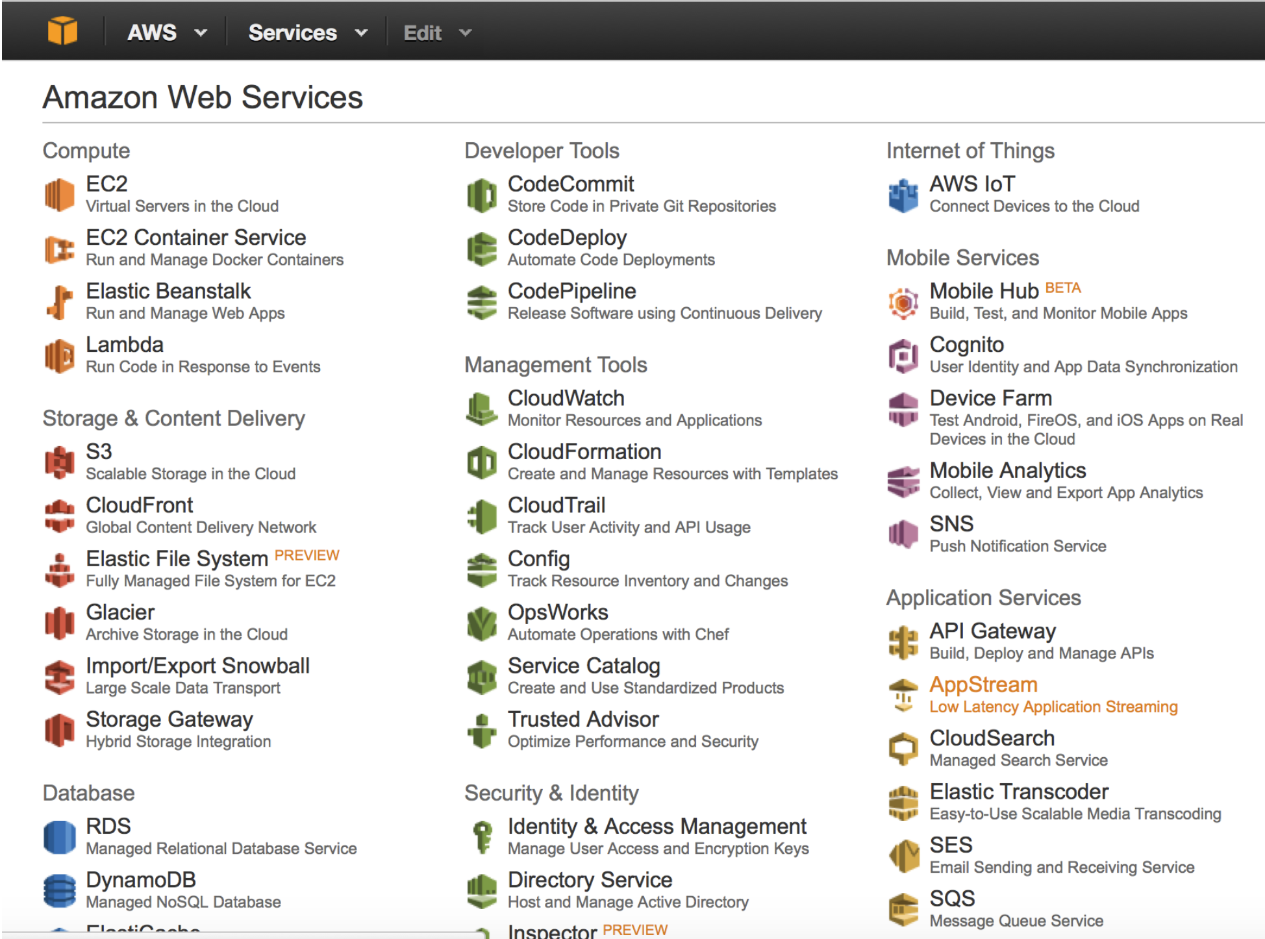Screen dimensions: 1265x939
Task: Click the CloudWatch icon
Action: click(x=482, y=409)
